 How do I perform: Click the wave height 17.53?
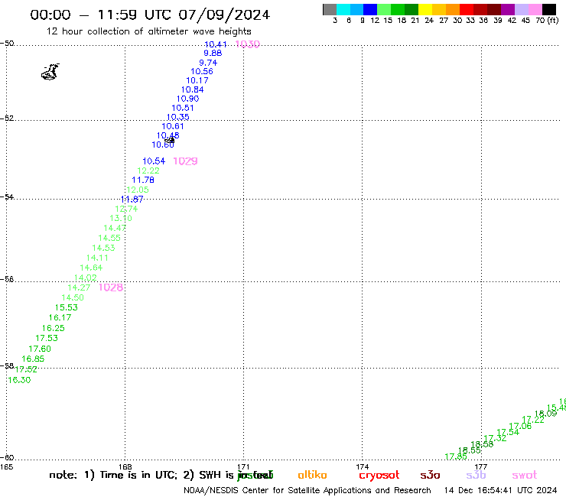pyautogui.click(x=47, y=338)
